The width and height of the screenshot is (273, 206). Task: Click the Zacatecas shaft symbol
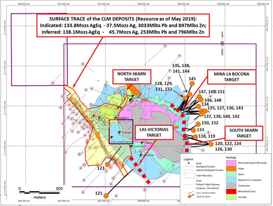coord(141,155)
